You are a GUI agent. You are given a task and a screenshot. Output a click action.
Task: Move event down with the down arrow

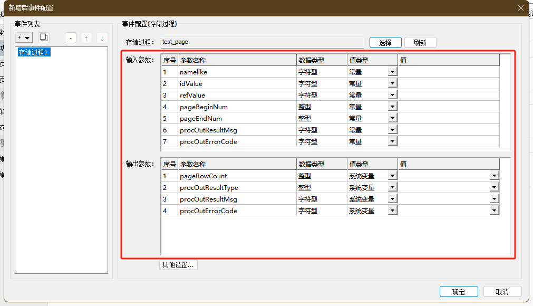(102, 38)
